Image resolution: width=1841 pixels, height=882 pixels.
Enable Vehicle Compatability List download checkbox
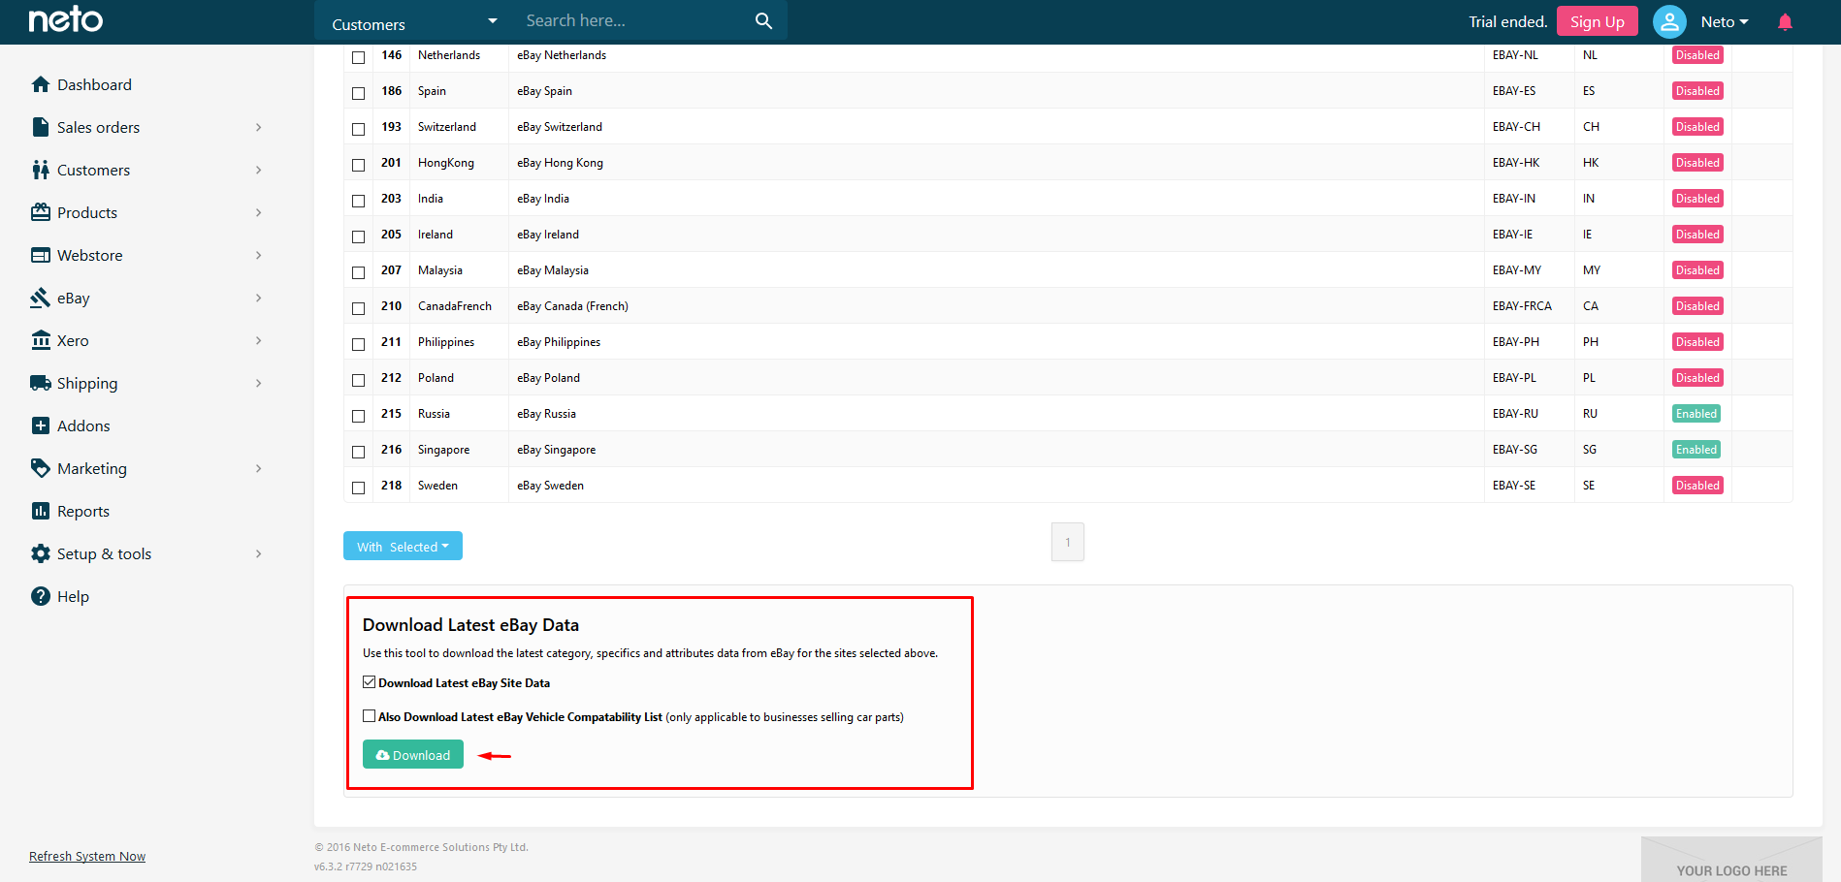(369, 716)
